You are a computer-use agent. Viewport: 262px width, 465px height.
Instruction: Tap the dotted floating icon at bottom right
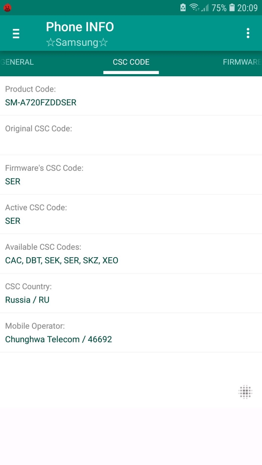(245, 392)
